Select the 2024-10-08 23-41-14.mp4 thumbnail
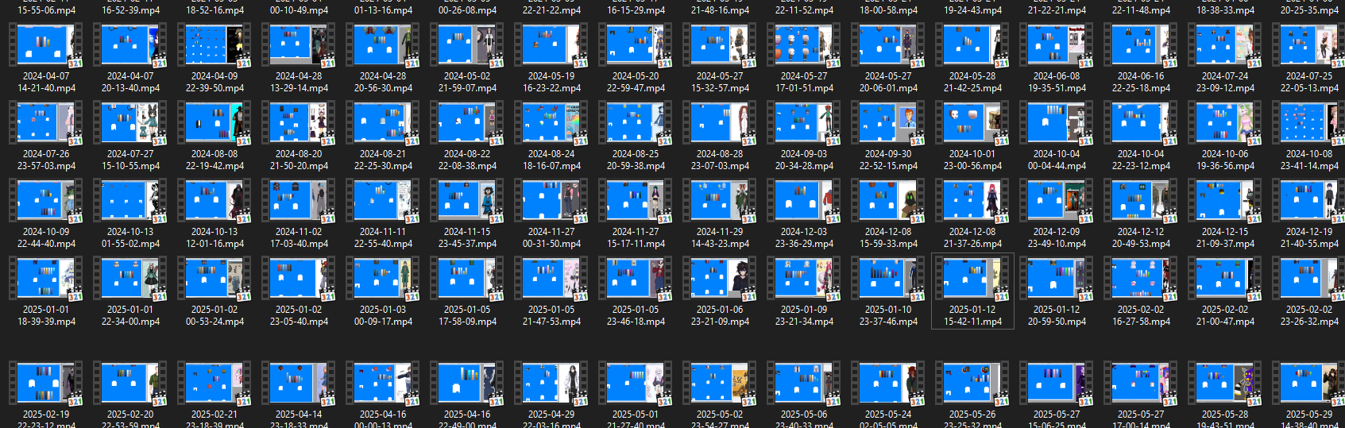 click(1309, 123)
